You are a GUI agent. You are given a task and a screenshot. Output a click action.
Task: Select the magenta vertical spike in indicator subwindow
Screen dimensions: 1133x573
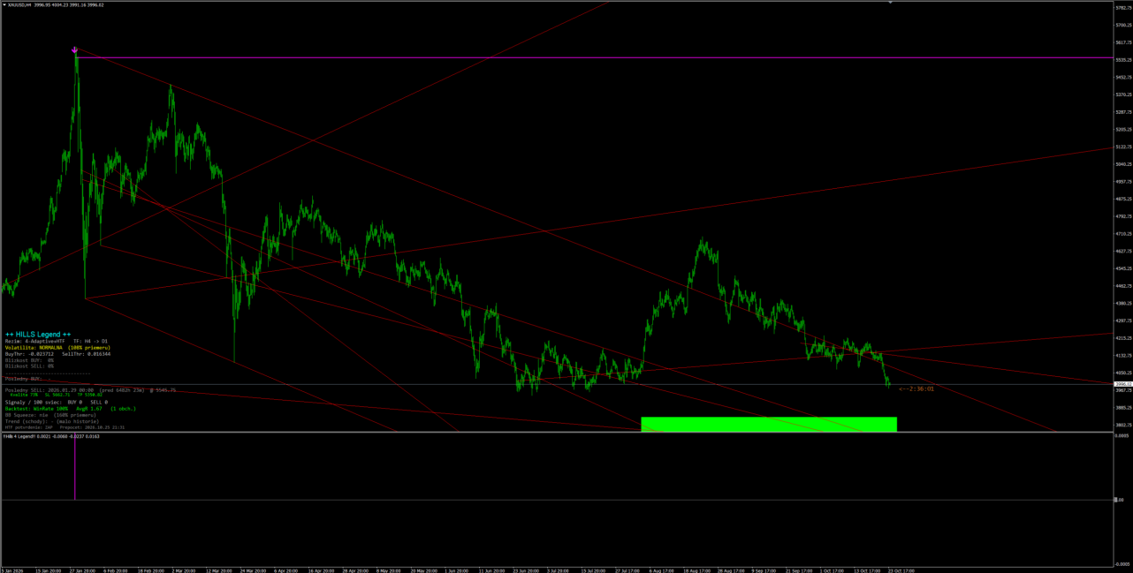[x=74, y=466]
